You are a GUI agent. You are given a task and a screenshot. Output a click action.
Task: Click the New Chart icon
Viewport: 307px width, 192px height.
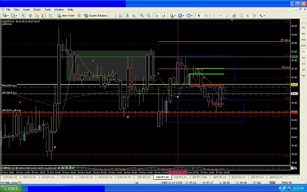[4, 16]
